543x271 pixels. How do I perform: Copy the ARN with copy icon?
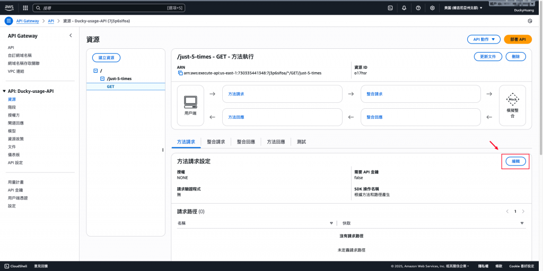[180, 73]
